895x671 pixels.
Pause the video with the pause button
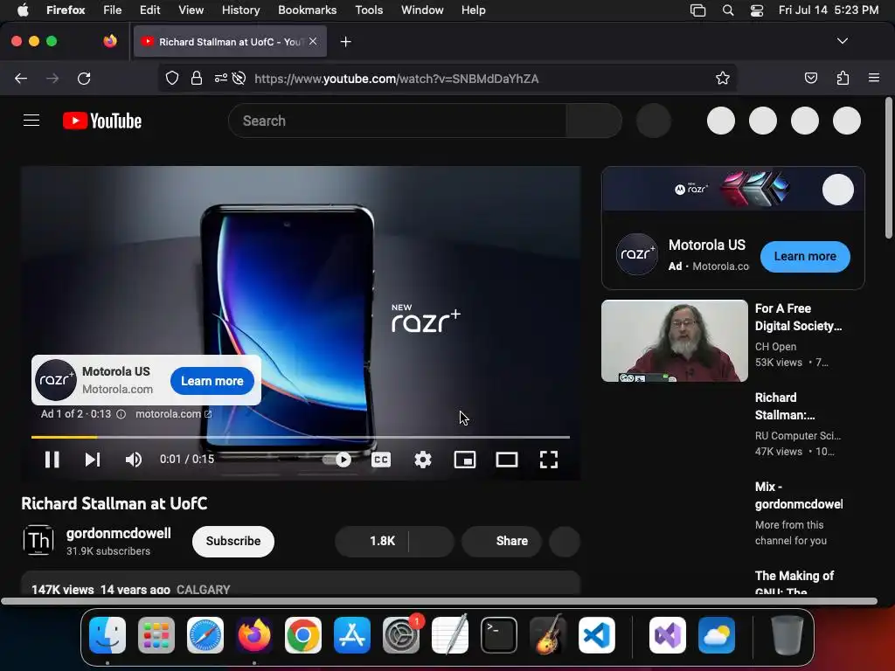click(52, 460)
